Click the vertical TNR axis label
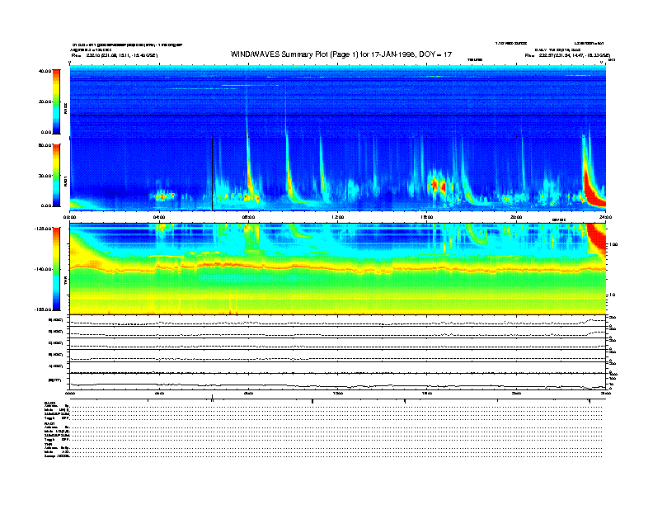 (x=65, y=281)
